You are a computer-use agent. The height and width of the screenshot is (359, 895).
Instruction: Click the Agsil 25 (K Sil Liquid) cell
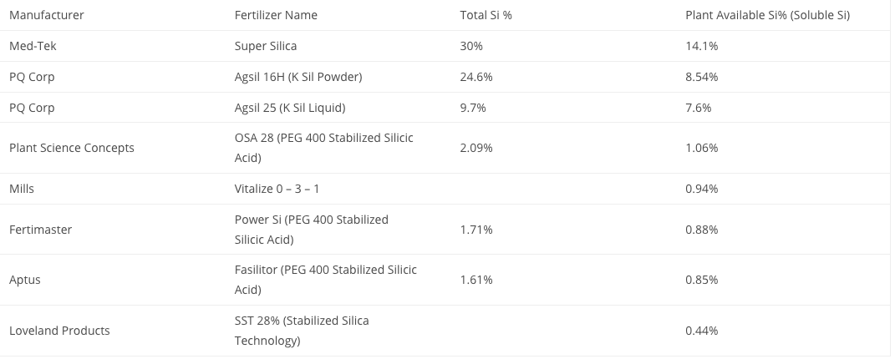click(x=289, y=108)
